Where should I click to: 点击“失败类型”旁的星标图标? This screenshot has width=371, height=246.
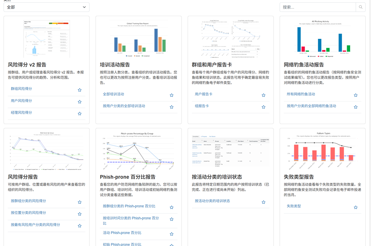coord(356,208)
